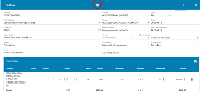Click the Precio column header

[x=88, y=69]
